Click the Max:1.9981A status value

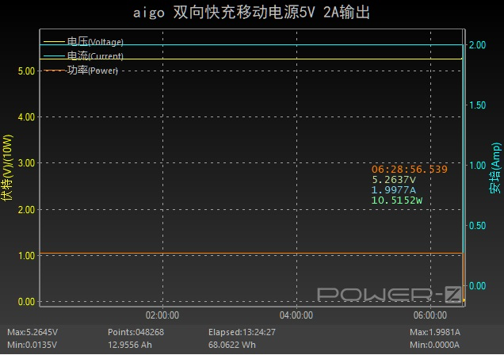(435, 332)
